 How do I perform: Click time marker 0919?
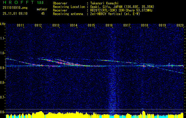point(162,25)
